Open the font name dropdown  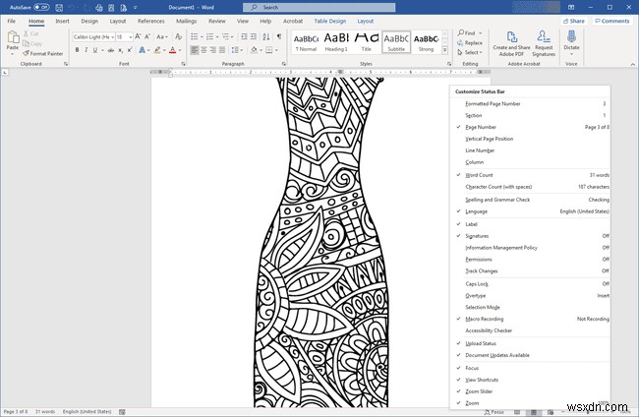coord(112,34)
